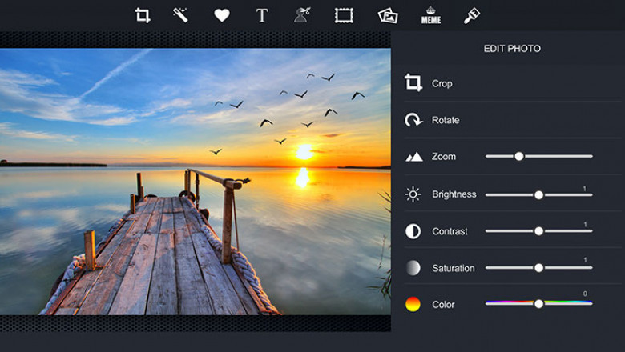Click the Zoom label text
This screenshot has width=625, height=352.
tap(444, 157)
